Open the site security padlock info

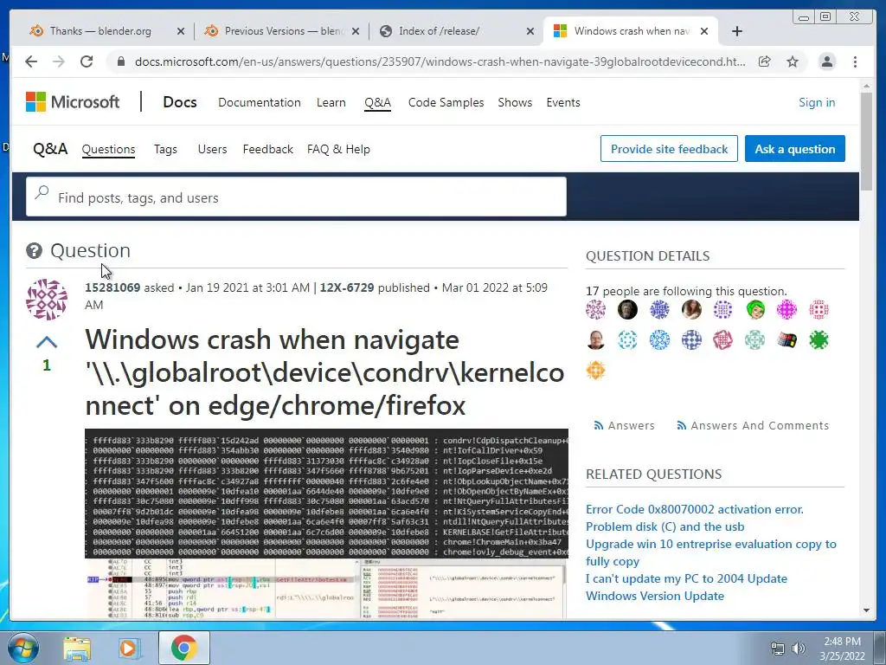point(120,61)
